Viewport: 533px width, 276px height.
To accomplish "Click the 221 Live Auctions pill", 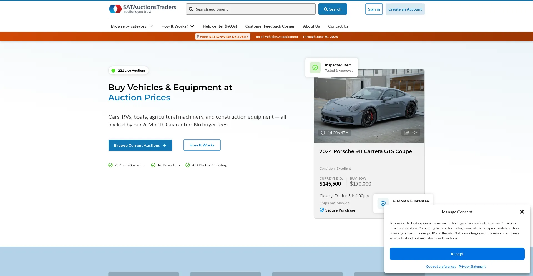I will pos(129,71).
